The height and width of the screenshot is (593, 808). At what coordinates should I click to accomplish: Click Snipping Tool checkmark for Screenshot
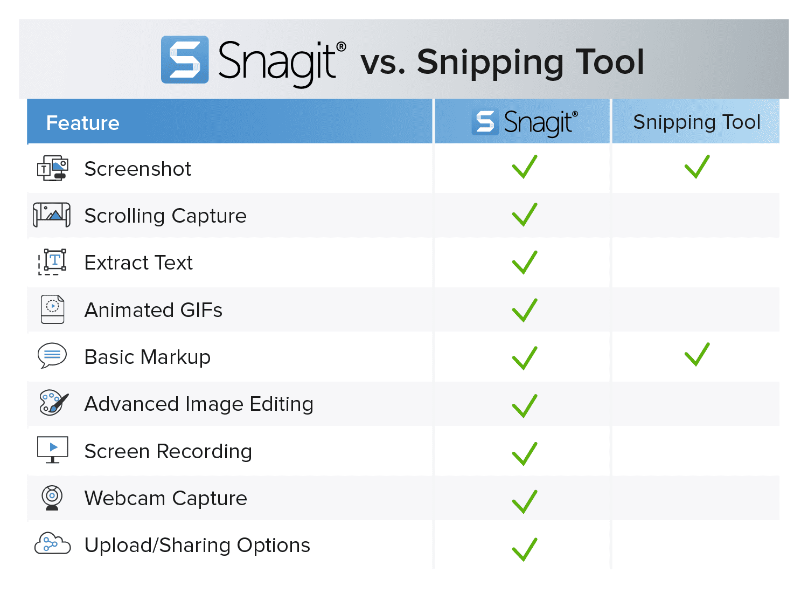(x=697, y=167)
